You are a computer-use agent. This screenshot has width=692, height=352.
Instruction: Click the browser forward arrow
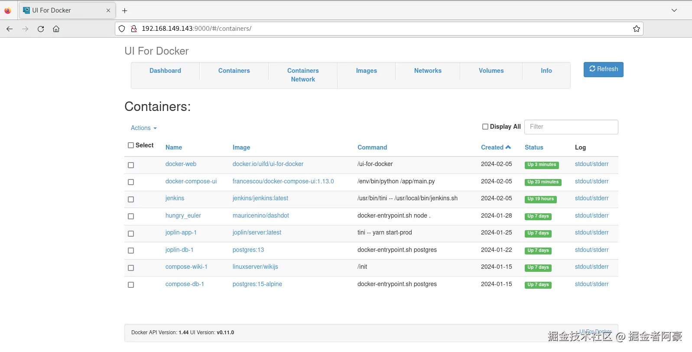pyautogui.click(x=25, y=29)
